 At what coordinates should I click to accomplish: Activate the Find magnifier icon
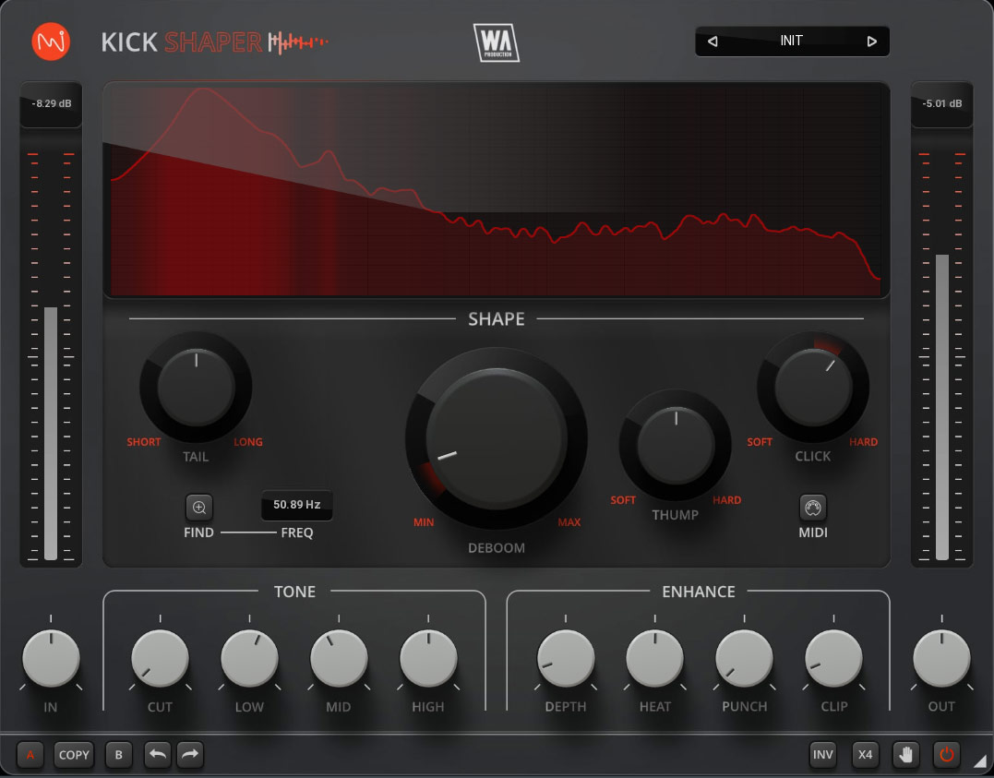click(x=198, y=506)
